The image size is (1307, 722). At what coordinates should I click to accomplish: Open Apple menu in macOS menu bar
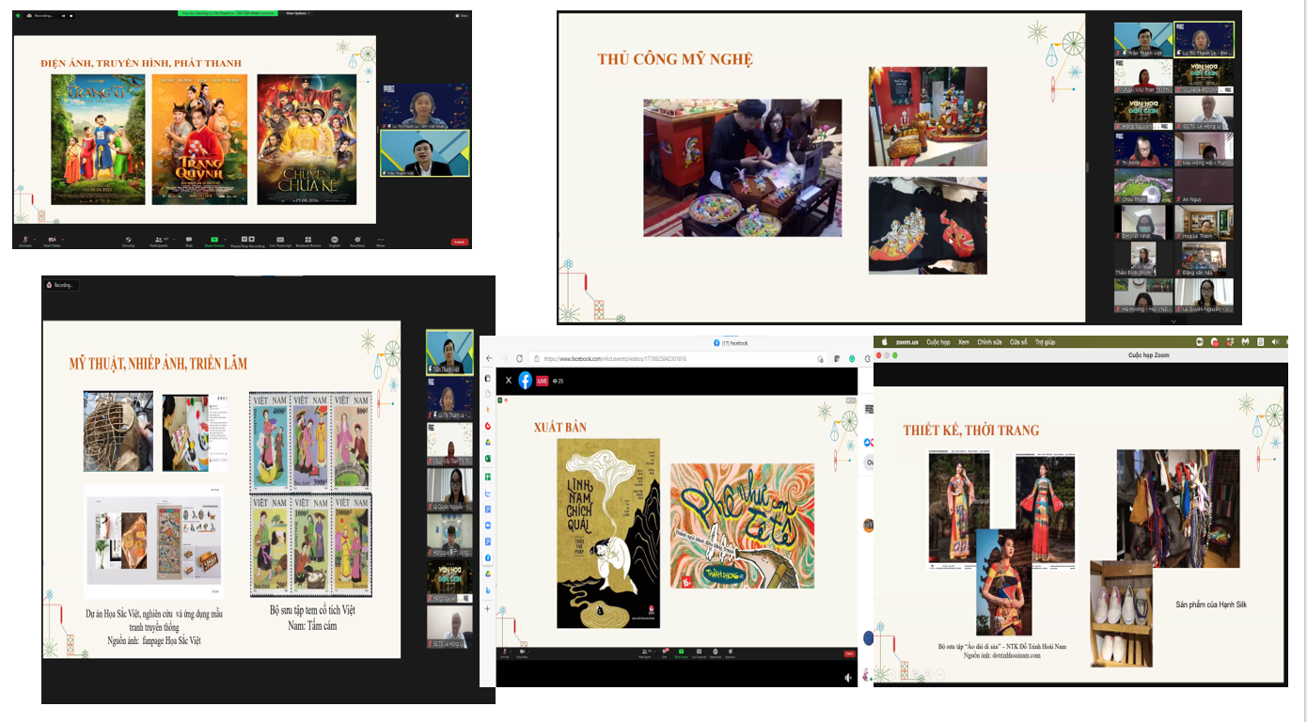[884, 342]
